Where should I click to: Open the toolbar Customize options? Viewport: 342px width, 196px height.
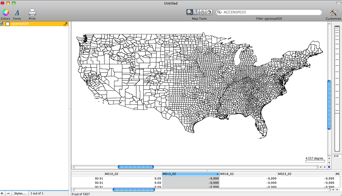click(333, 12)
